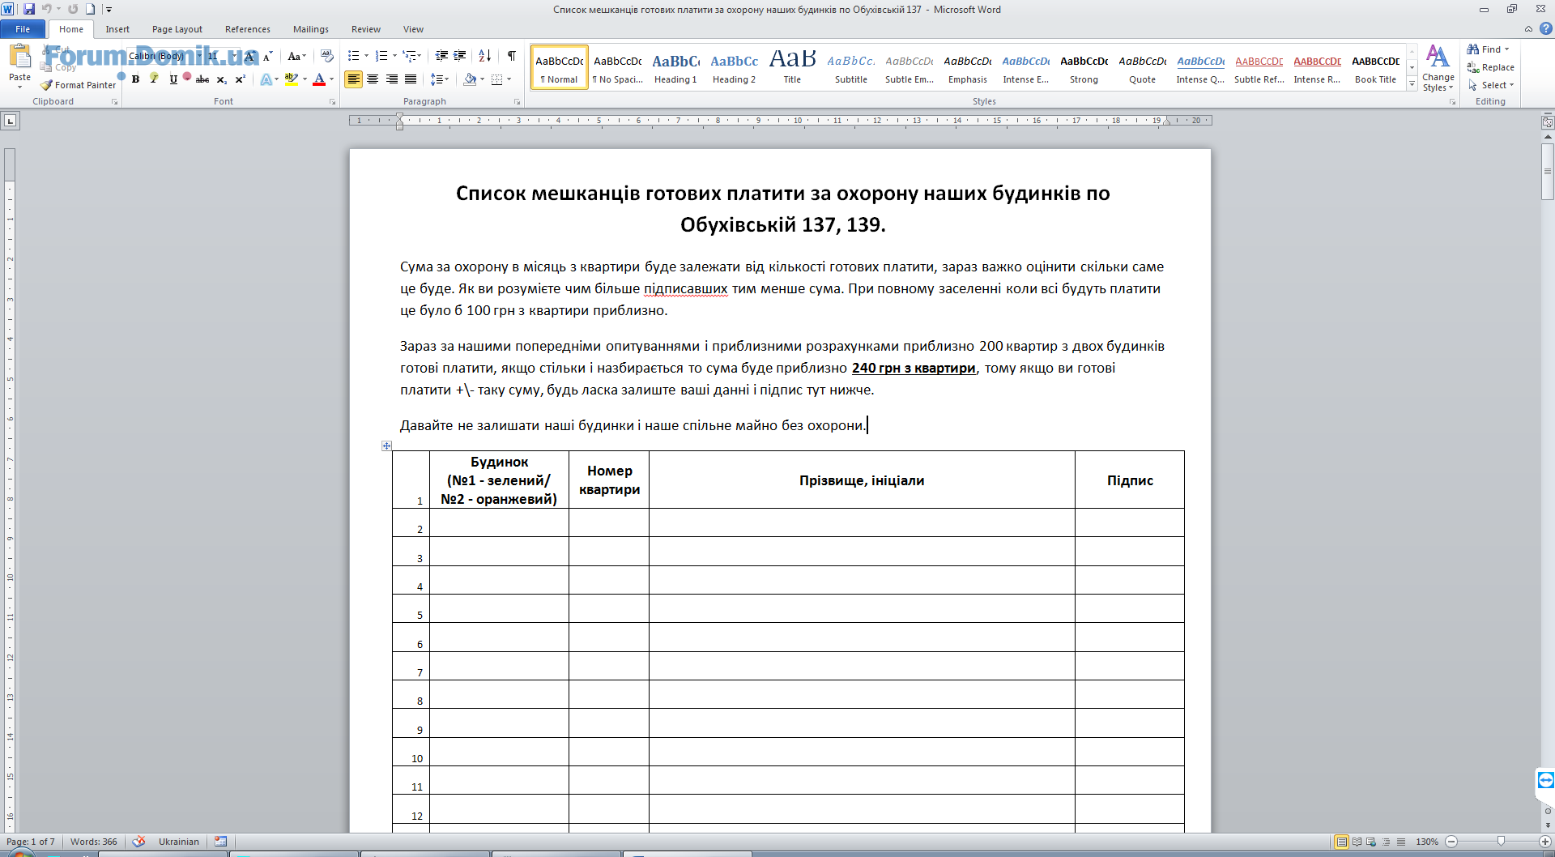Open Font dialog launcher
The image size is (1555, 857).
pyautogui.click(x=332, y=102)
